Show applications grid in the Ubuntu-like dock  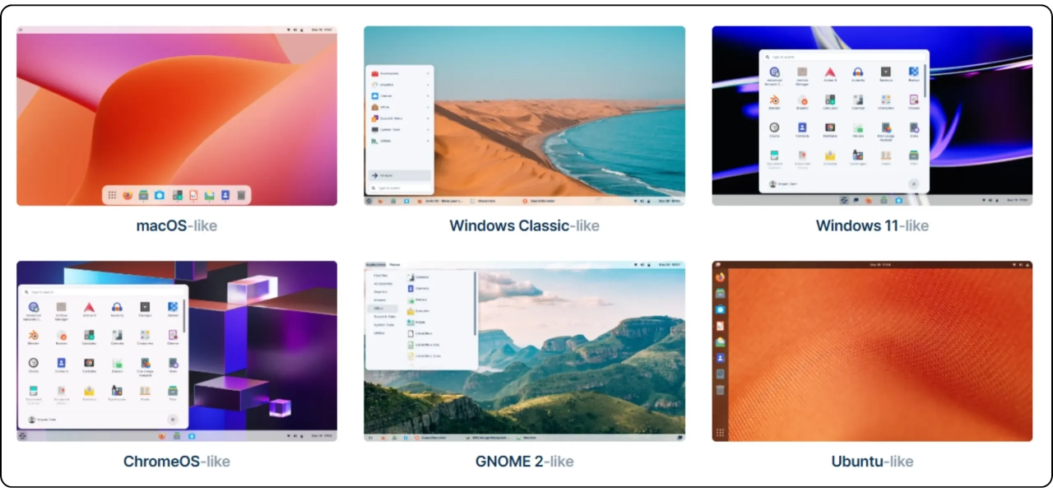(720, 433)
